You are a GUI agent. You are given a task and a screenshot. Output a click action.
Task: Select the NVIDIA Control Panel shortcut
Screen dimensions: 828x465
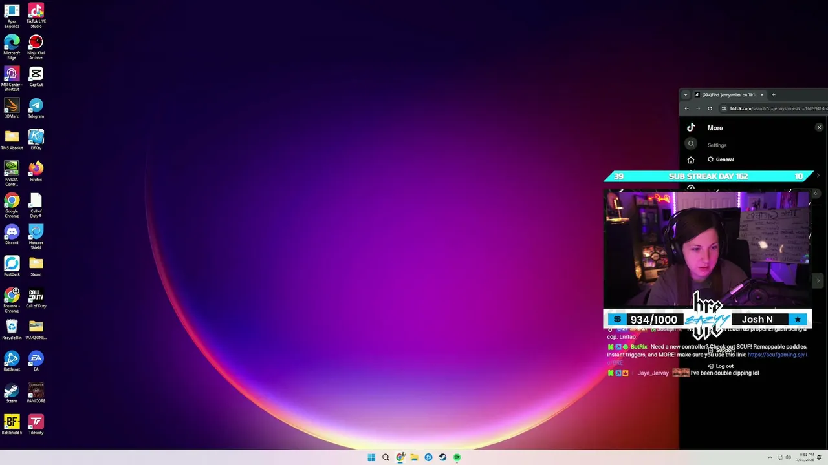[x=12, y=174]
